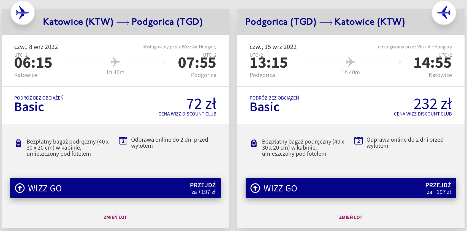Click the Podgorica (TGD) → Katowice (KTW) header
This screenshot has height=231, width=467.
tap(325, 22)
